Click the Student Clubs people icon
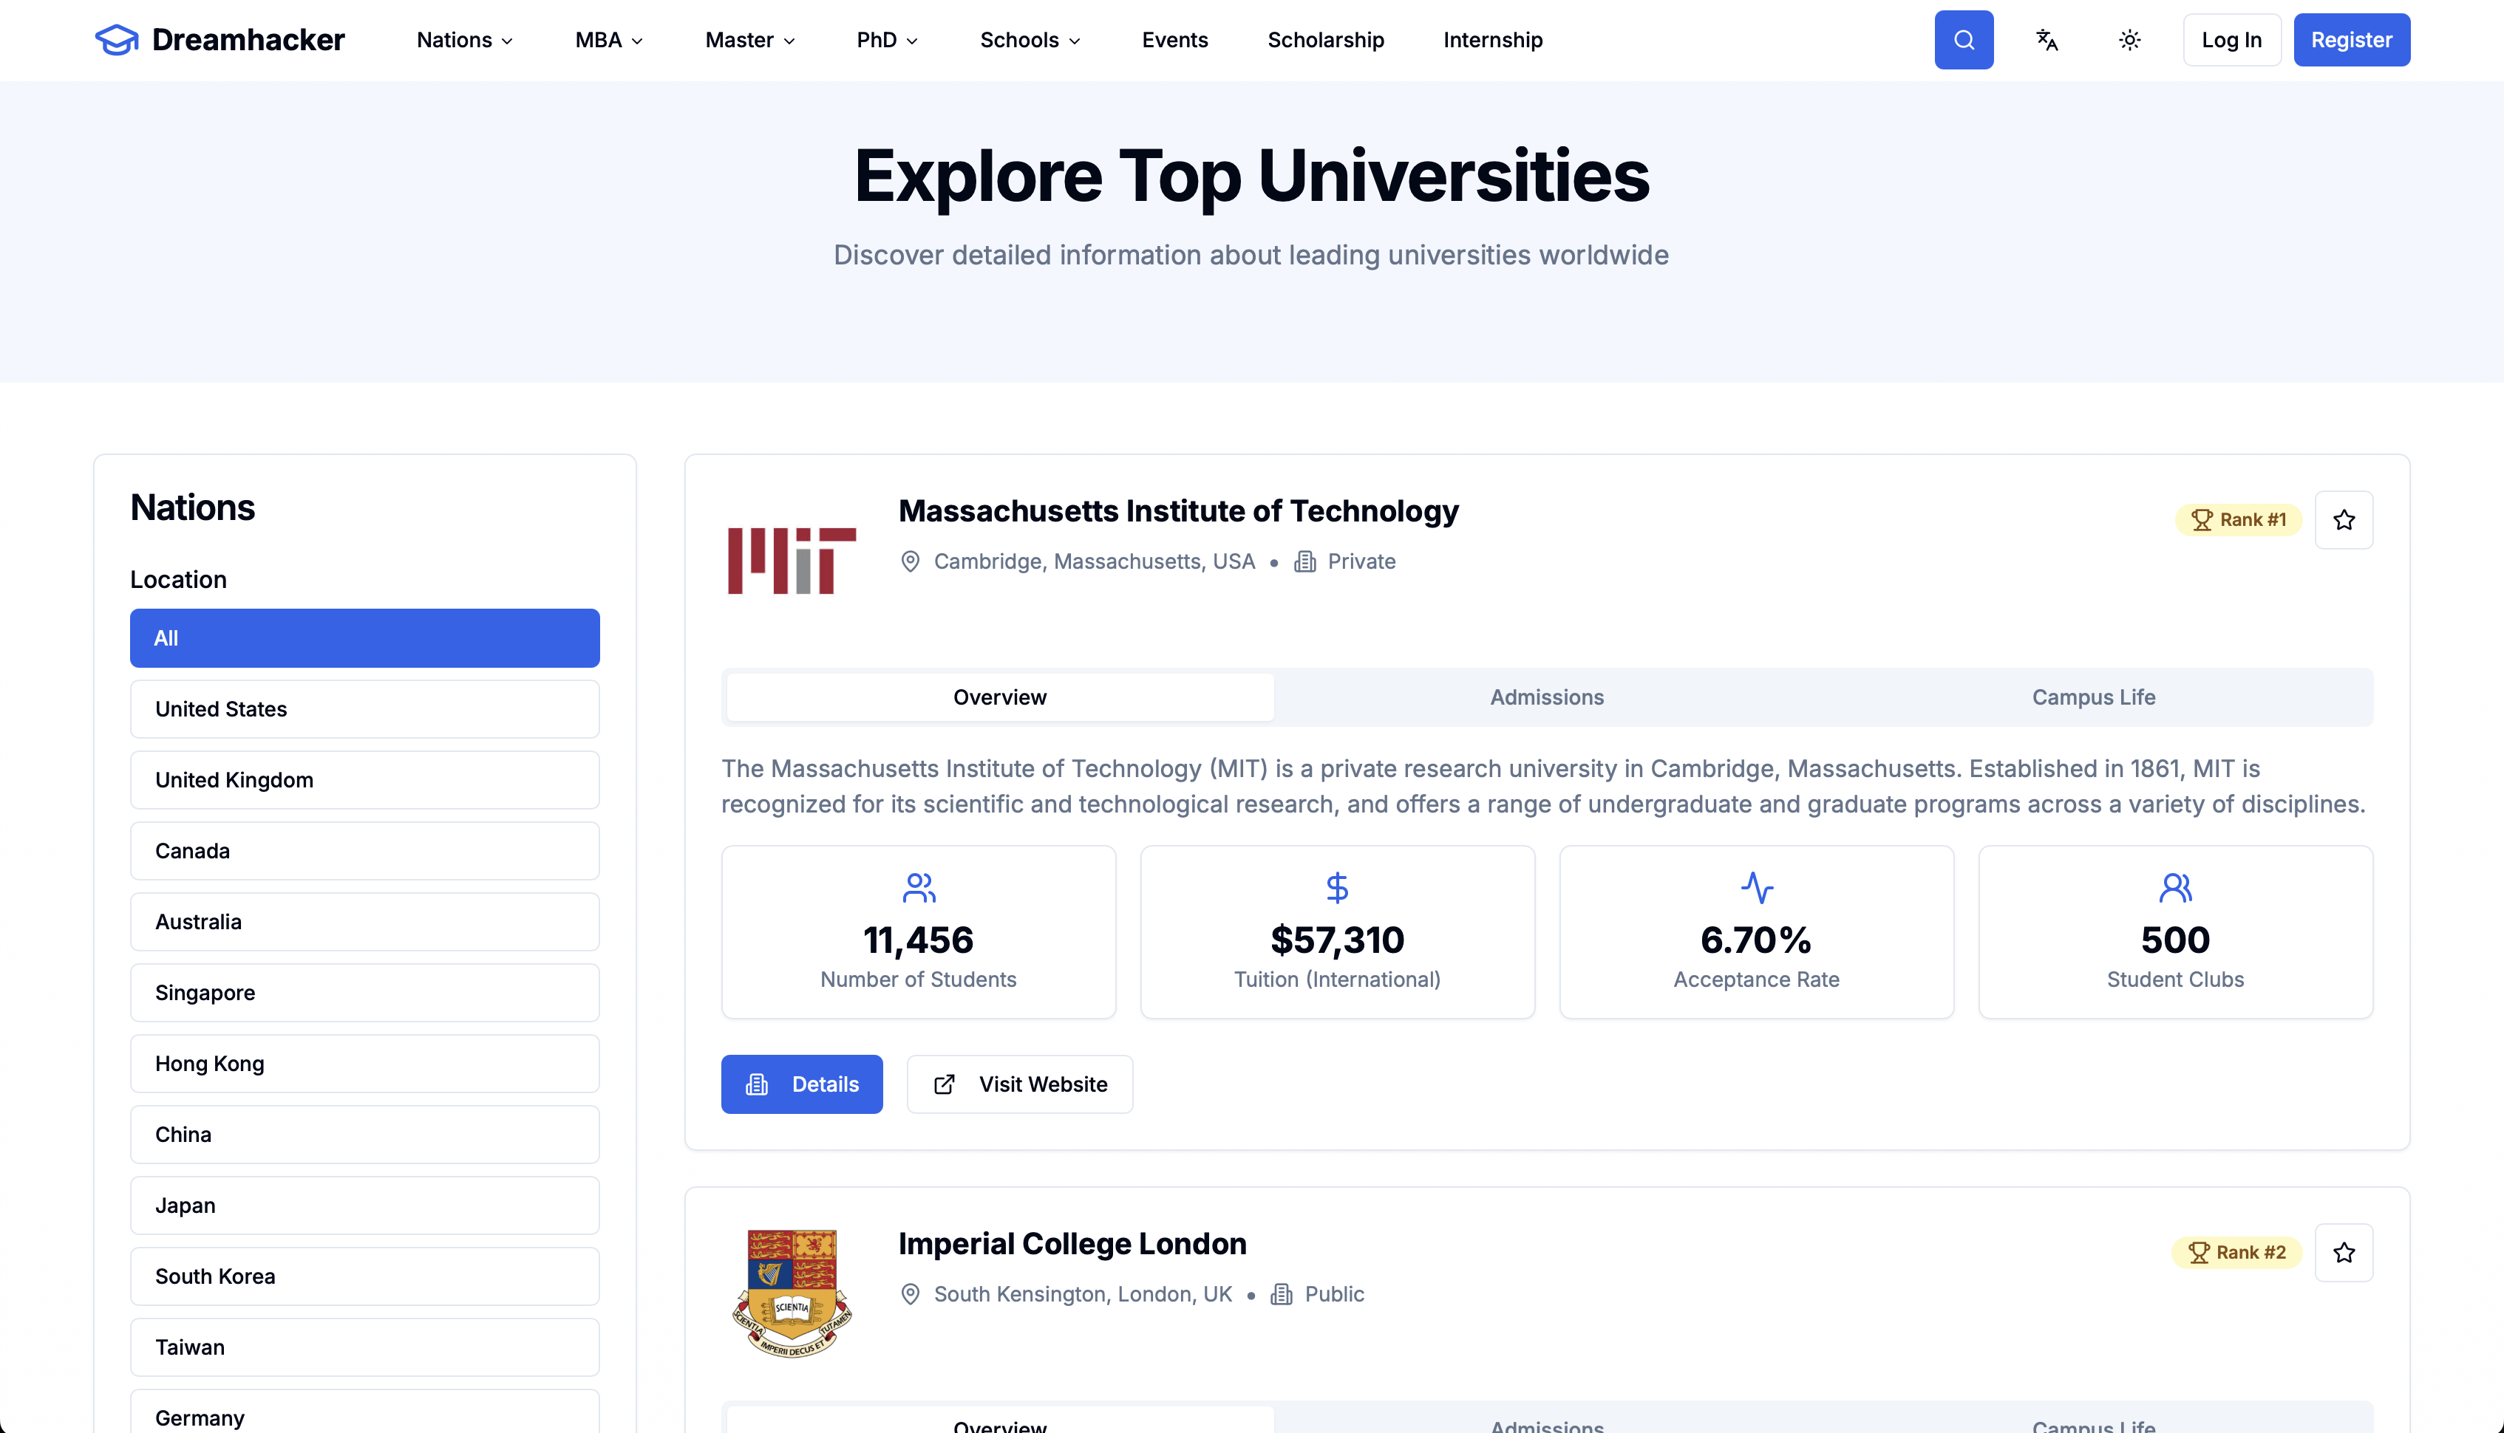 (x=2175, y=888)
